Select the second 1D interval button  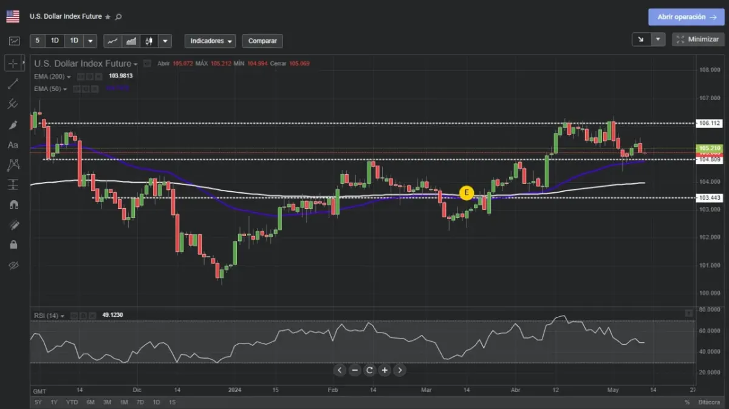74,41
